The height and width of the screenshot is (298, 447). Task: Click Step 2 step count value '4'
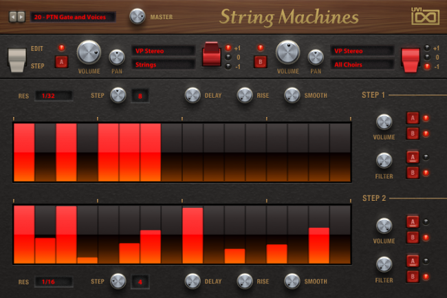(140, 282)
